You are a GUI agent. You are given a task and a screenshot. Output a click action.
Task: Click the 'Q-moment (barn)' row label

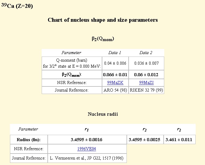coord(72,63)
